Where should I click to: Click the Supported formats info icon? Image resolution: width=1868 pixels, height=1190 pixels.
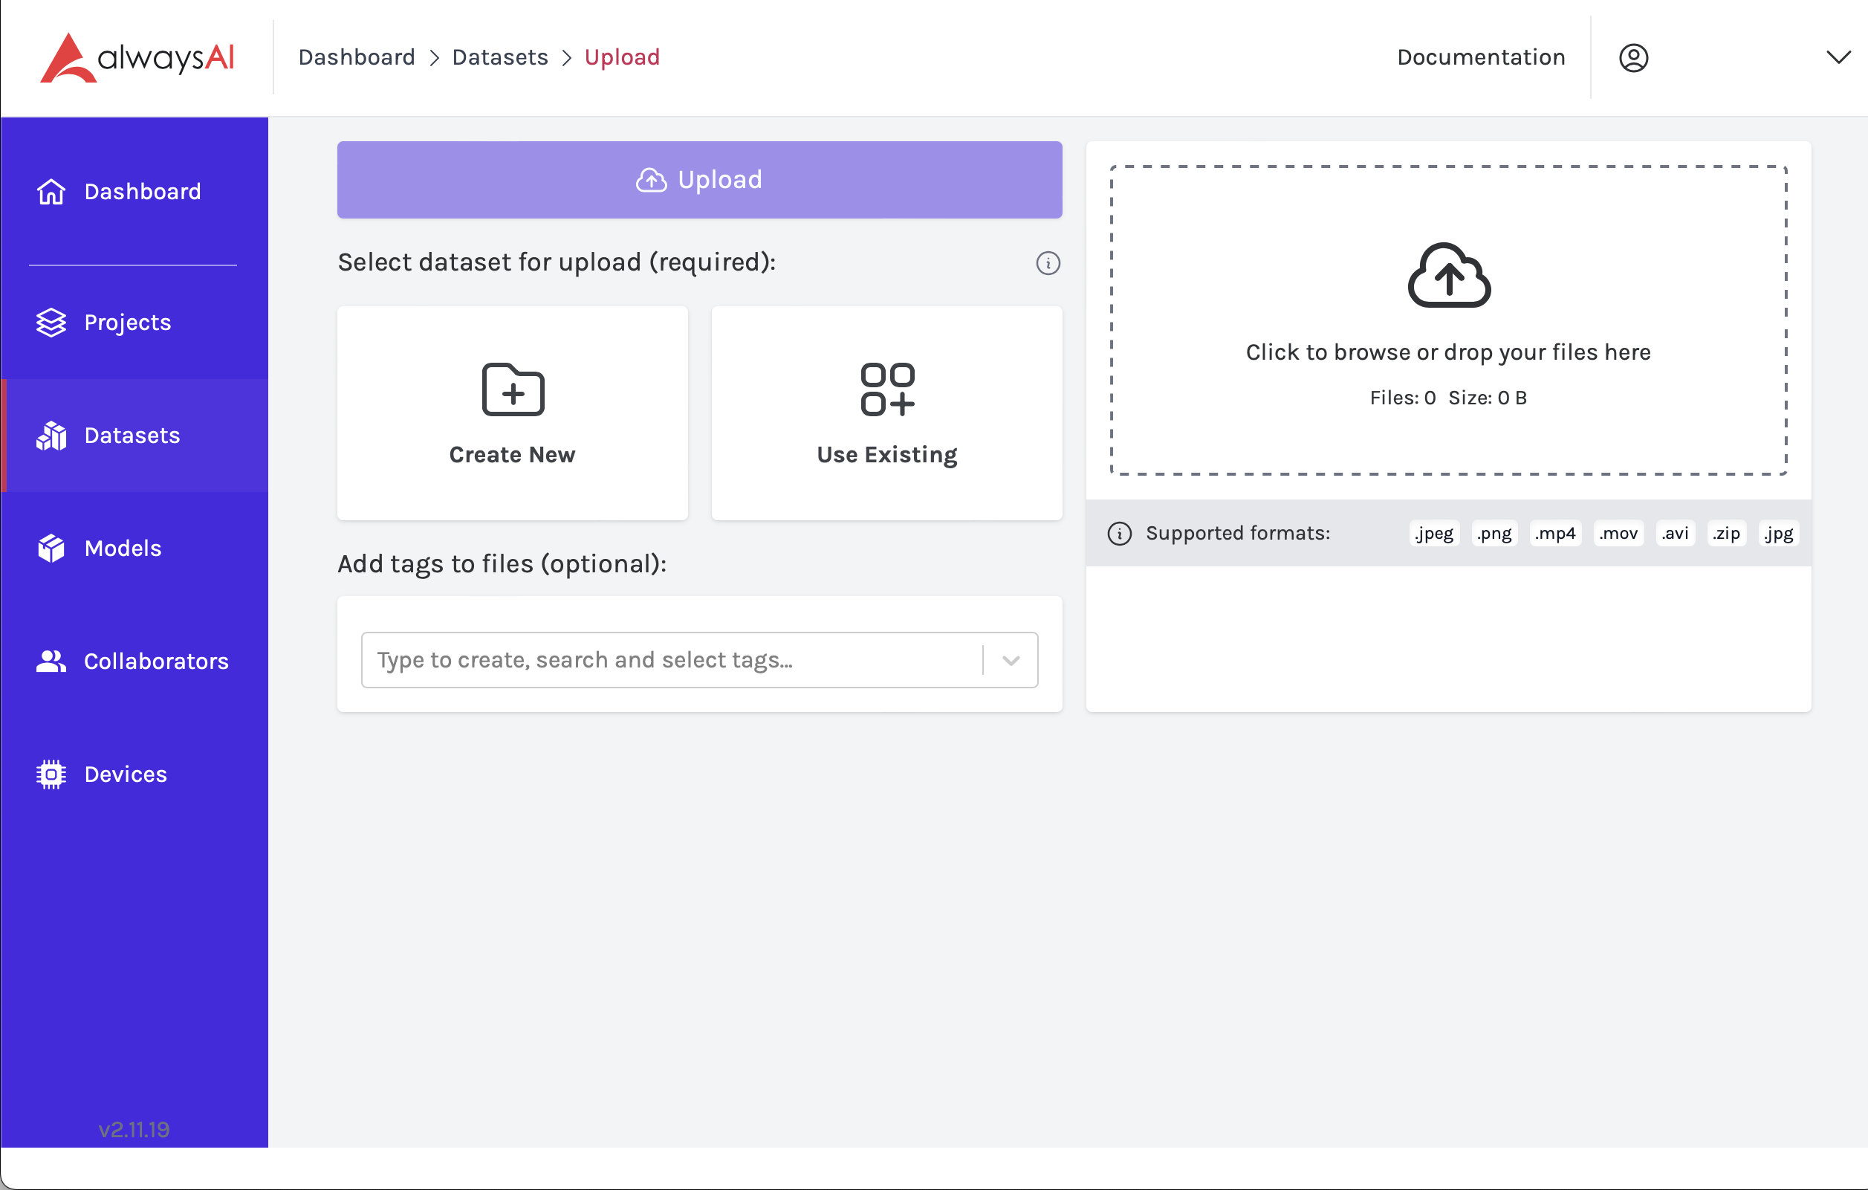(1120, 534)
